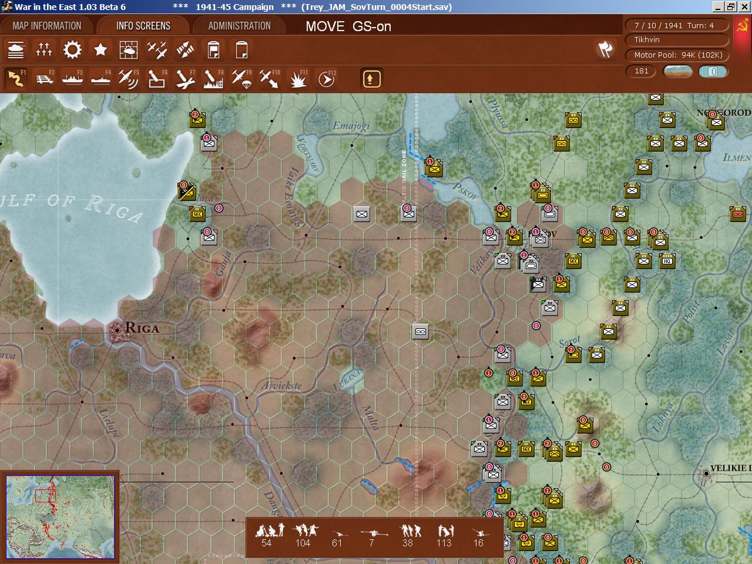Show the losses screen with crosses icon

[44, 50]
